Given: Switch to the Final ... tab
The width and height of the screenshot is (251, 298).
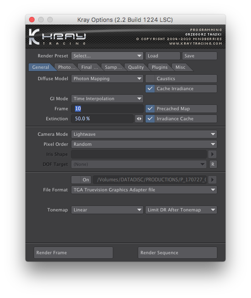Looking at the screenshot, I should coord(90,67).
